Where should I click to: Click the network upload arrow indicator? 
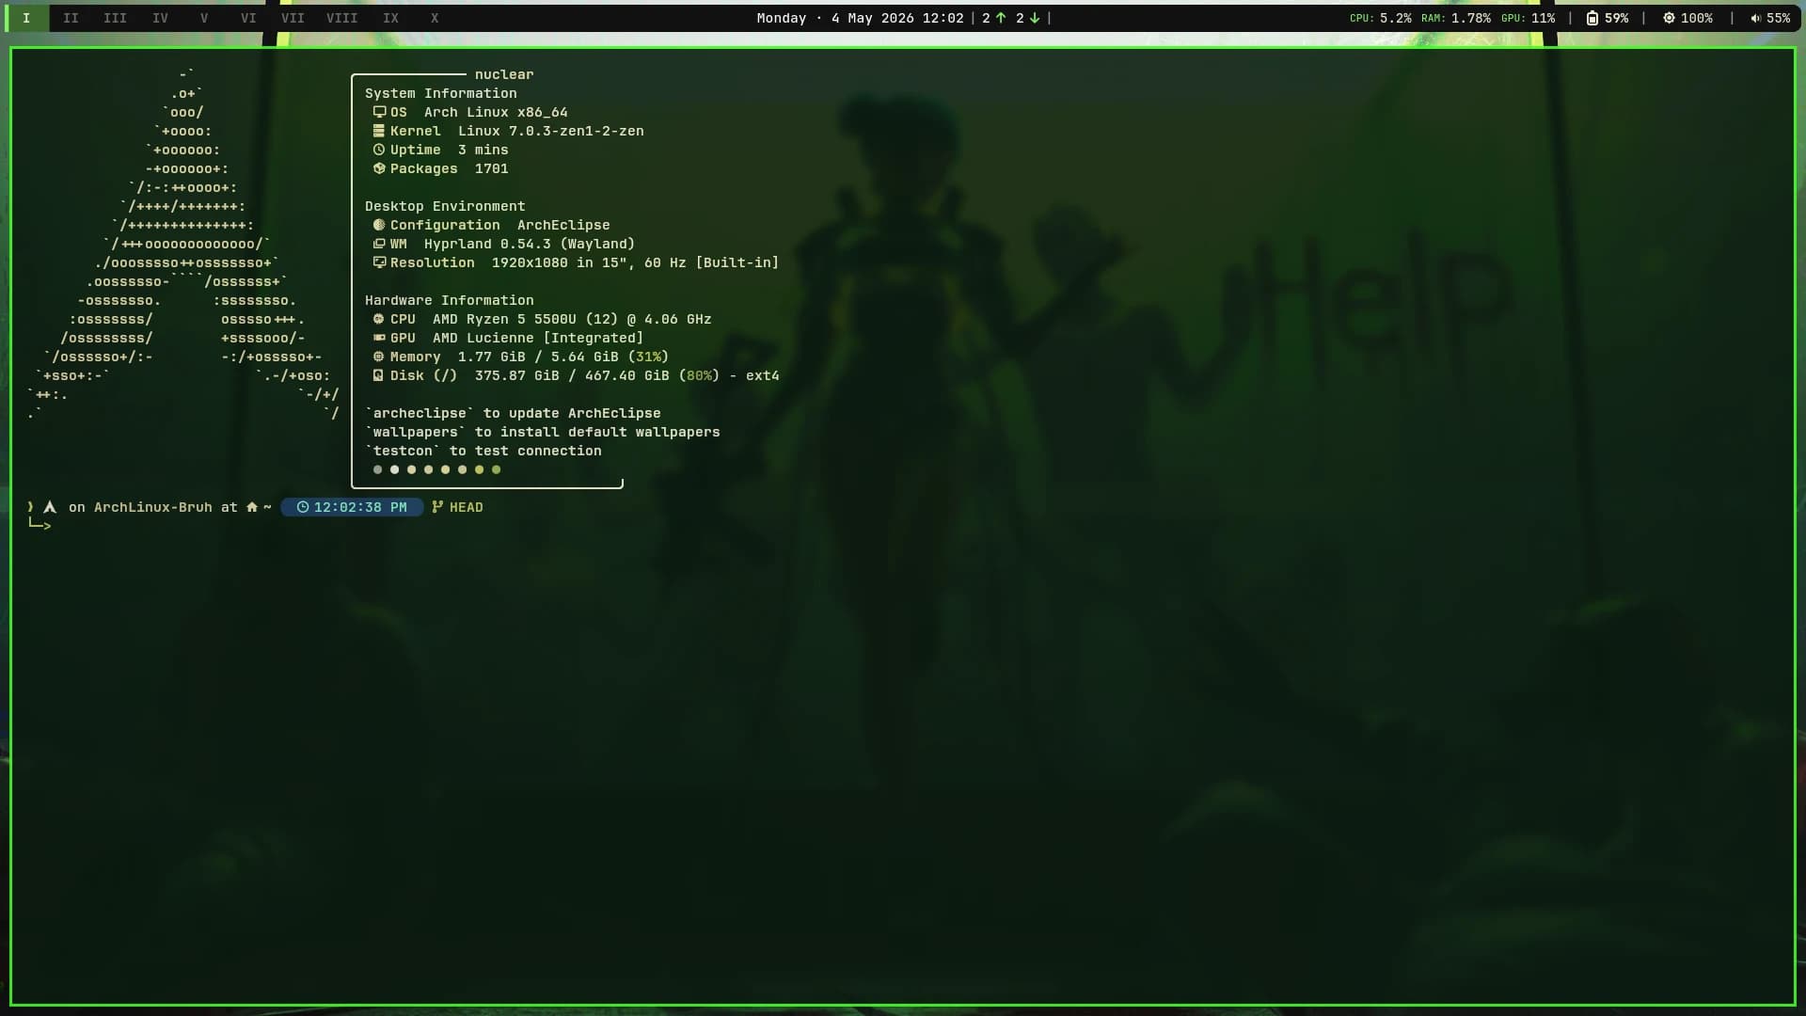tap(1001, 18)
